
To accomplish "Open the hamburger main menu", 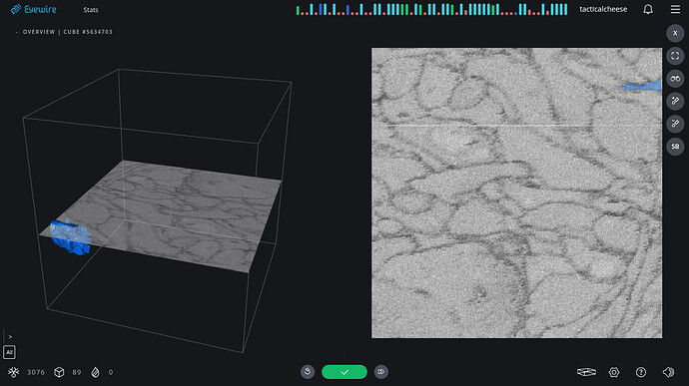I will pos(675,9).
